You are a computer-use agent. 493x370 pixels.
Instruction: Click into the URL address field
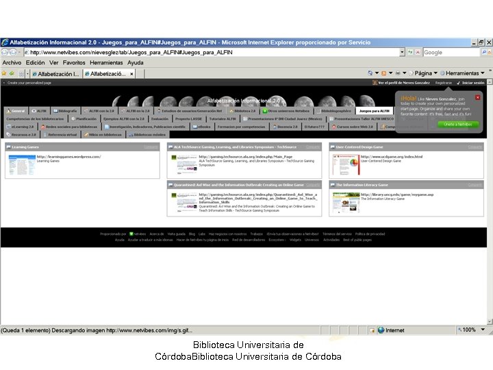(212, 52)
